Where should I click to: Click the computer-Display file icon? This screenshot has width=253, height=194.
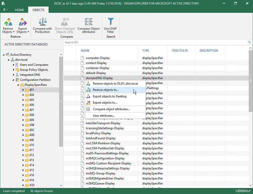pyautogui.click(x=82, y=58)
